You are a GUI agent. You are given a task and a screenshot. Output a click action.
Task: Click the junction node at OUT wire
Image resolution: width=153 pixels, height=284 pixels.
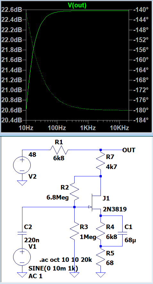101,150
